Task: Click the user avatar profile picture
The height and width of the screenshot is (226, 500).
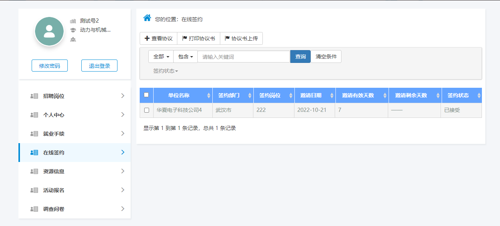Action: [49, 32]
